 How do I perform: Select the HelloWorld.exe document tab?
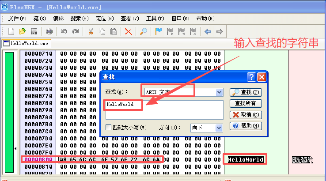(x=26, y=43)
